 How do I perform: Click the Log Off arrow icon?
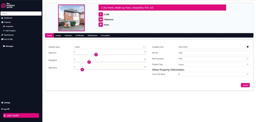coord(2,109)
